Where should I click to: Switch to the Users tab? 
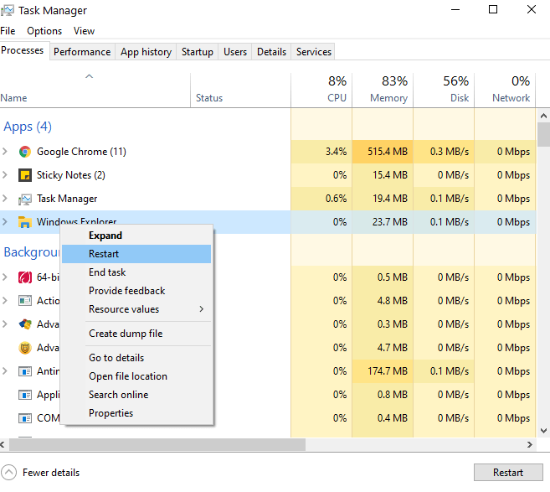(x=235, y=52)
